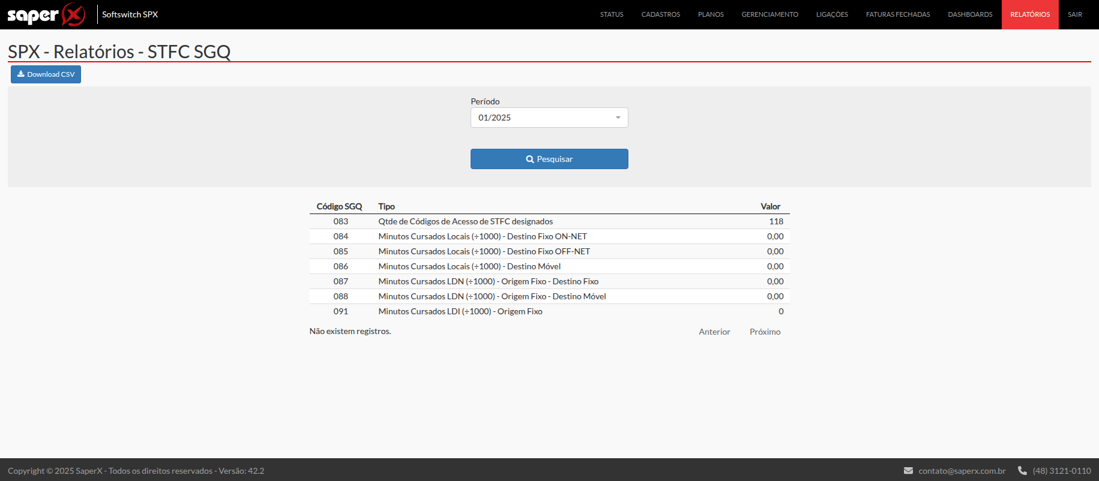Click SAIR to log out
Viewport: 1099px width, 481px height.
tap(1074, 14)
